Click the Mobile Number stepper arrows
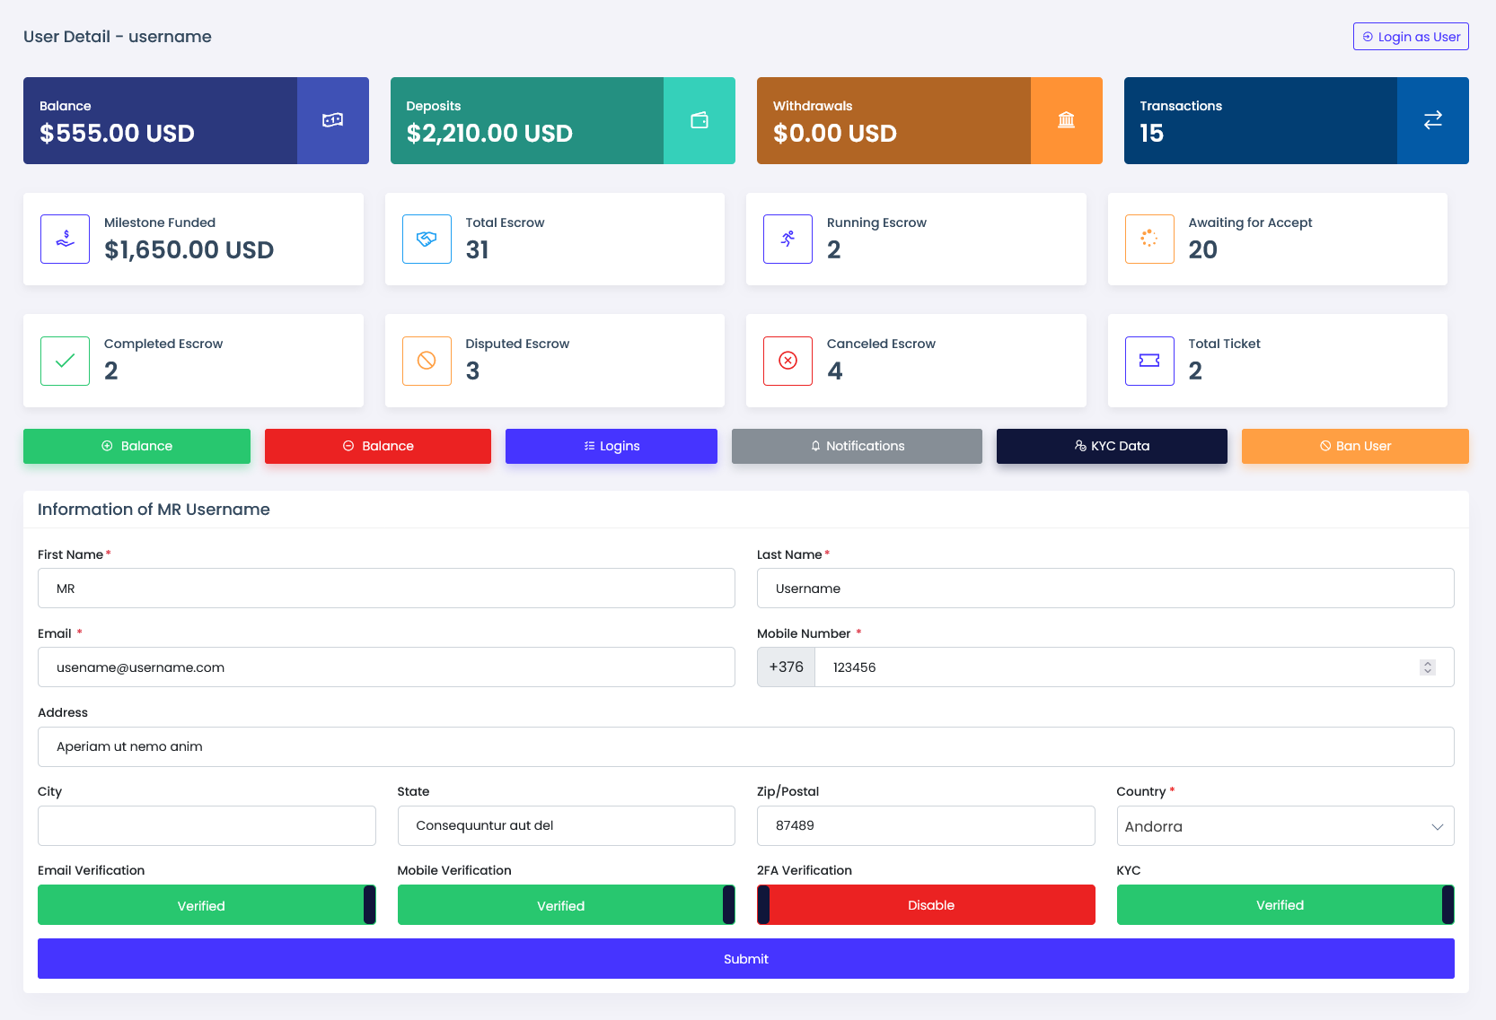 (x=1427, y=667)
